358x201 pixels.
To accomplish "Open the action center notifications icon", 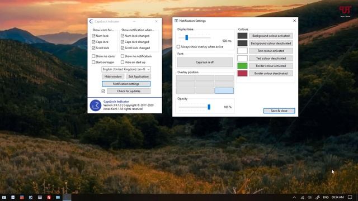I will [350, 197].
